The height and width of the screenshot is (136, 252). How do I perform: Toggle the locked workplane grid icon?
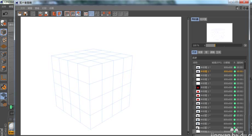tap(4, 96)
